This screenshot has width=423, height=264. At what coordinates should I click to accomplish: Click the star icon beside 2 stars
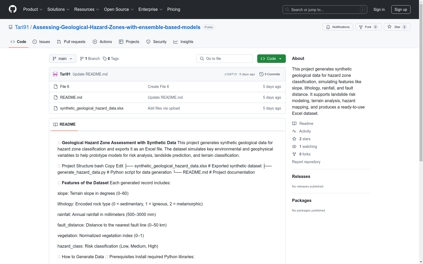point(294,139)
